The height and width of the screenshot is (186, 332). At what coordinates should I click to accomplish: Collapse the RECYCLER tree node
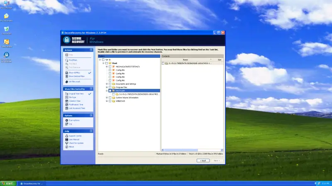107,91
